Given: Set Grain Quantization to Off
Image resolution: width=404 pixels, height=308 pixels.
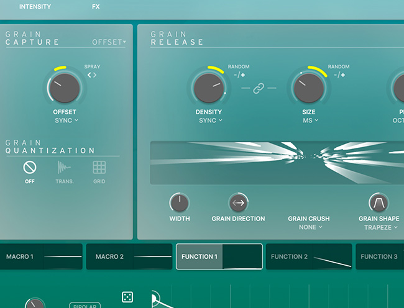Looking at the screenshot, I should pyautogui.click(x=30, y=167).
